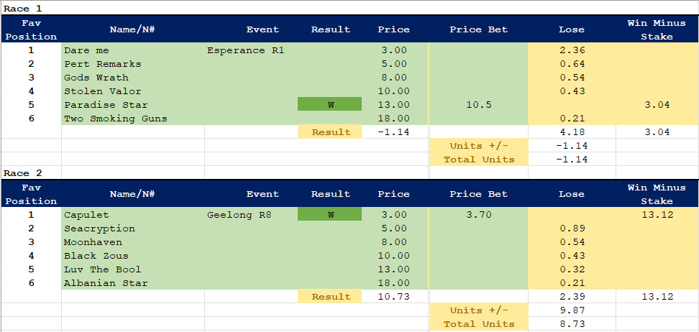Click Race 2 Price Bet column header
The image size is (699, 332).
point(478,194)
